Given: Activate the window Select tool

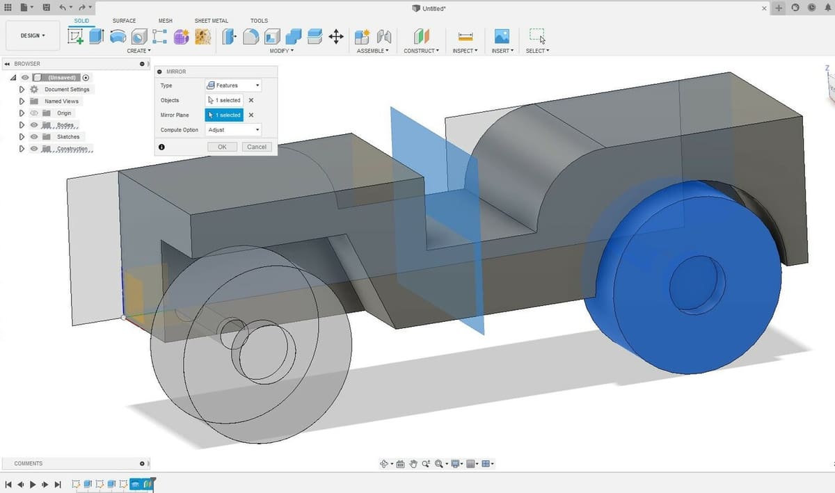Looking at the screenshot, I should coord(537,36).
